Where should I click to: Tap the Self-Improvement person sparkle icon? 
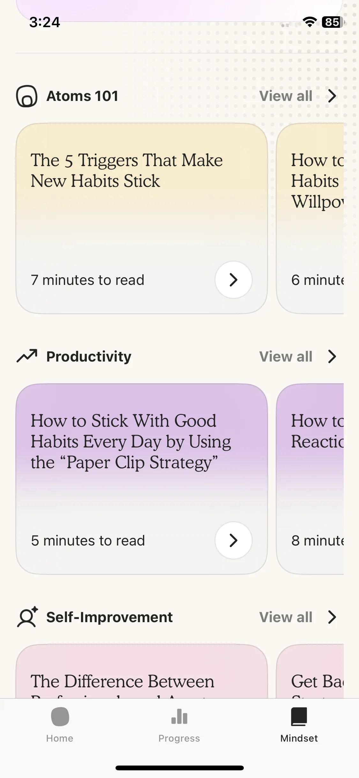pos(27,617)
